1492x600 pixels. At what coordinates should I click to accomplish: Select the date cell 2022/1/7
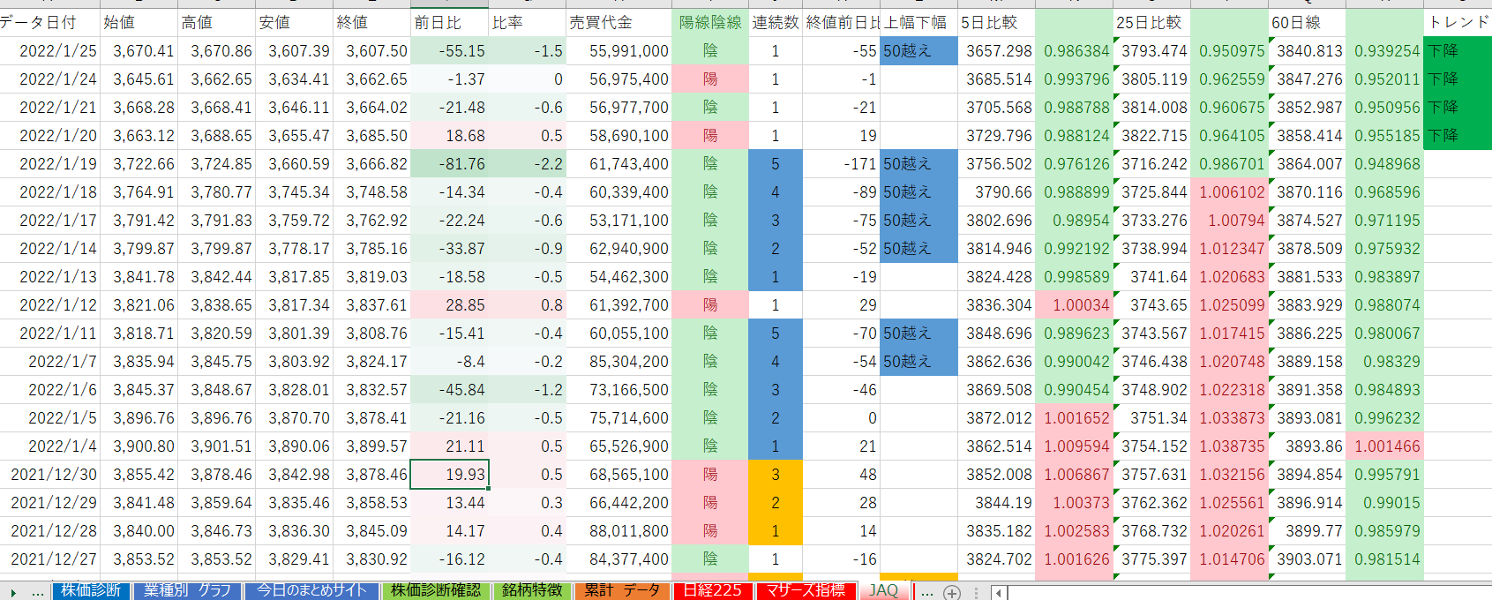49,362
